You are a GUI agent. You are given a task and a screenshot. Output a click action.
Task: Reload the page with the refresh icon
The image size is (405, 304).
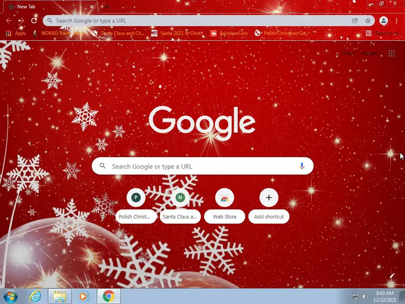point(34,21)
